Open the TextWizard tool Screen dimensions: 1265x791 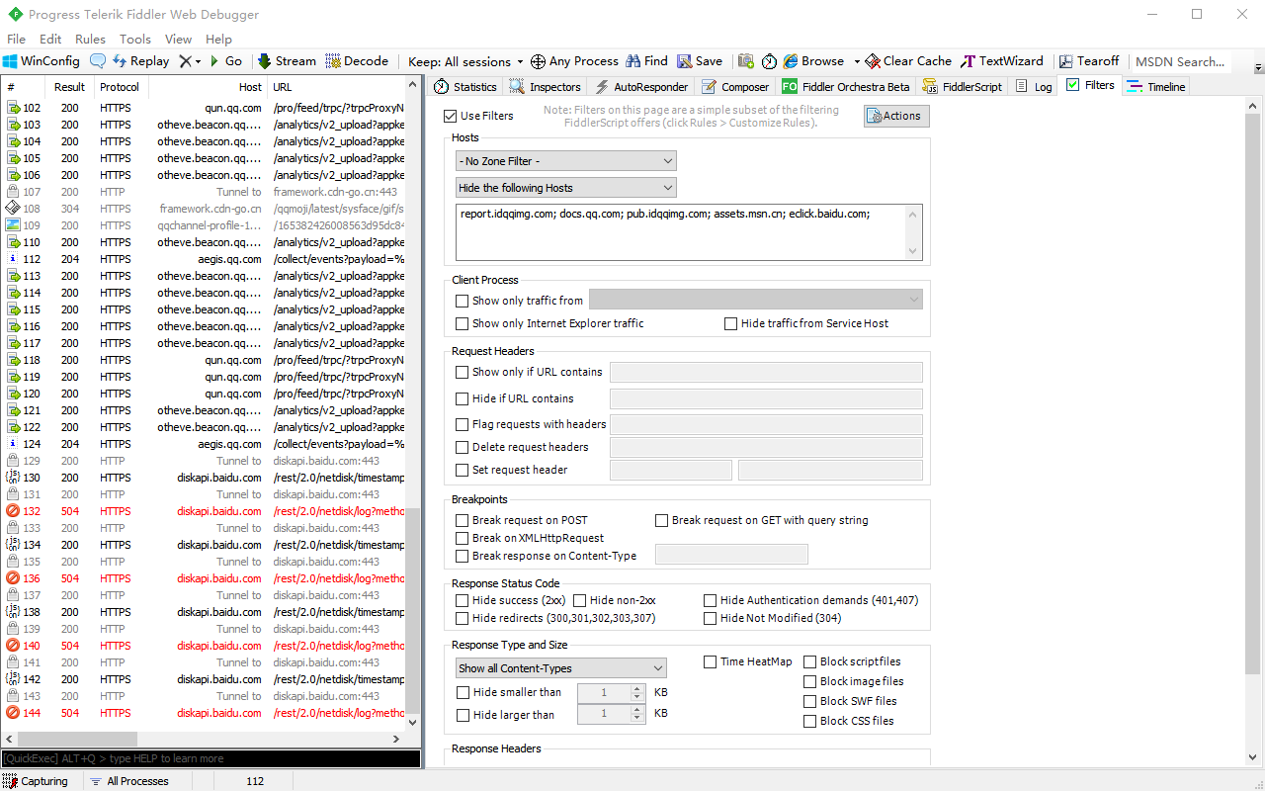[1002, 61]
